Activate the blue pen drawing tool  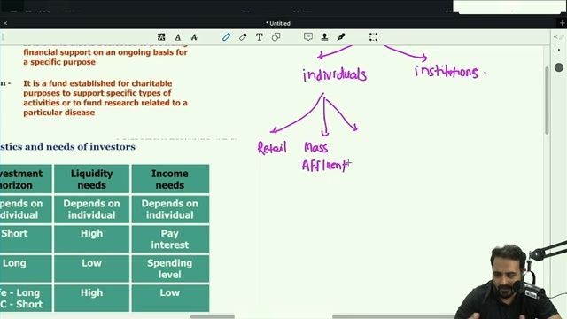click(x=227, y=37)
